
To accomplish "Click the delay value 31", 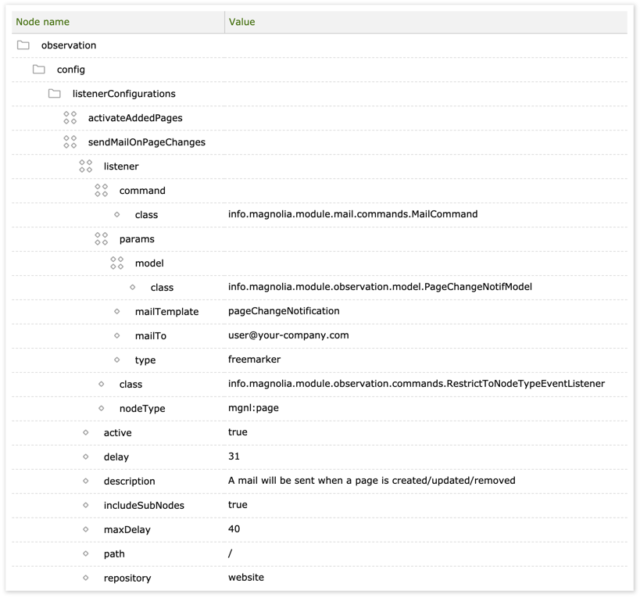I will (x=234, y=456).
